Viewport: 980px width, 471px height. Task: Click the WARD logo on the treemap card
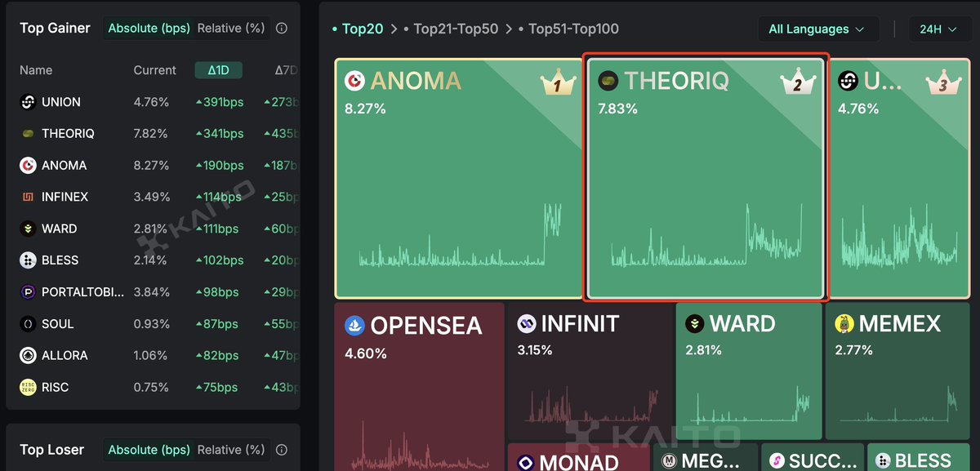[x=695, y=324]
